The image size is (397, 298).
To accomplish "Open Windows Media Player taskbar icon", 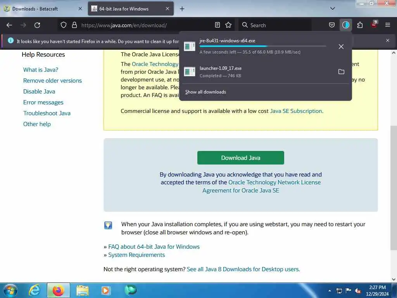I will (105, 291).
